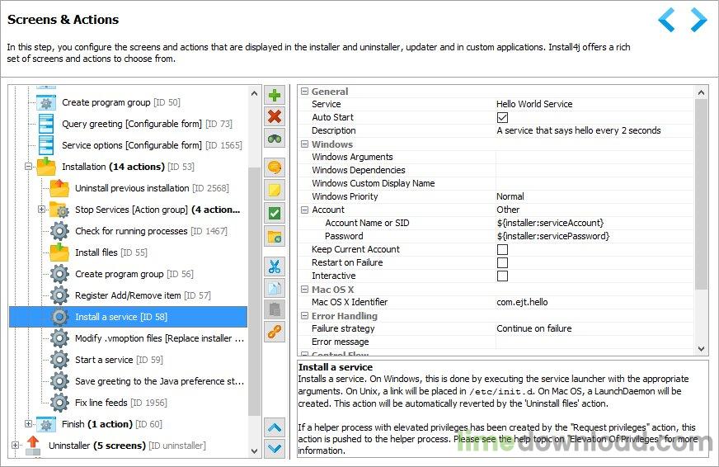Click properties panel scroll down arrow

click(x=701, y=349)
